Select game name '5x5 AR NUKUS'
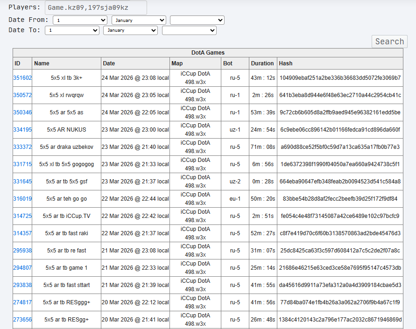The image size is (416, 329). [x=67, y=130]
